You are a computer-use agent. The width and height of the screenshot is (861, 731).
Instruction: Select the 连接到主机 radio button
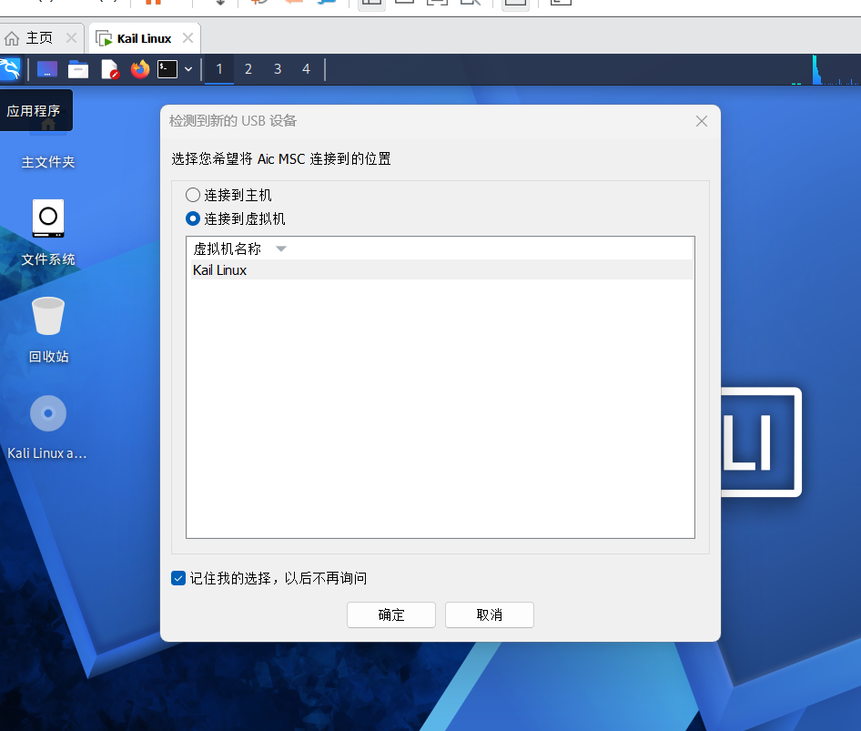[x=193, y=195]
